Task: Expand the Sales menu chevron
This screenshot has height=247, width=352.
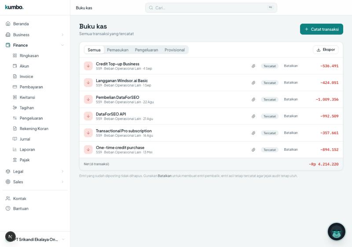Action: pos(62,182)
